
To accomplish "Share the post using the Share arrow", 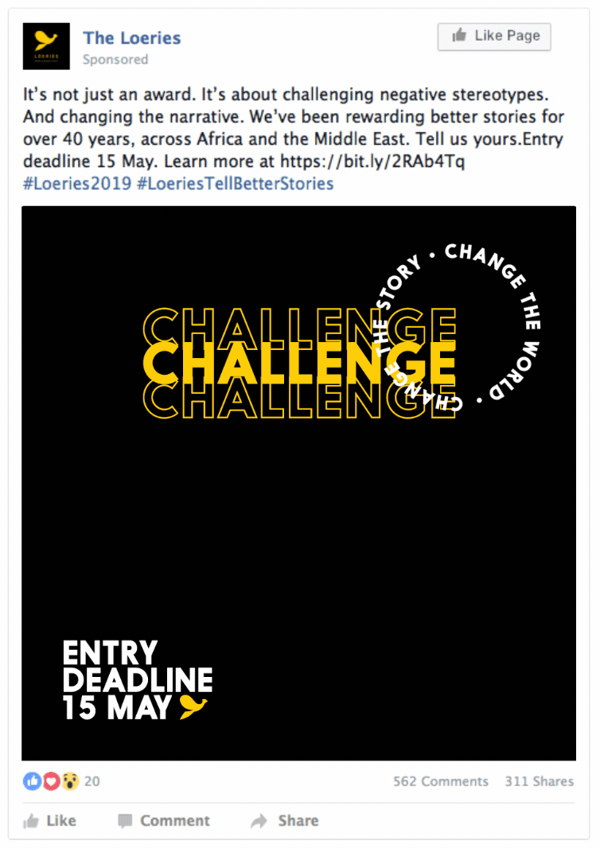I will coord(284,821).
